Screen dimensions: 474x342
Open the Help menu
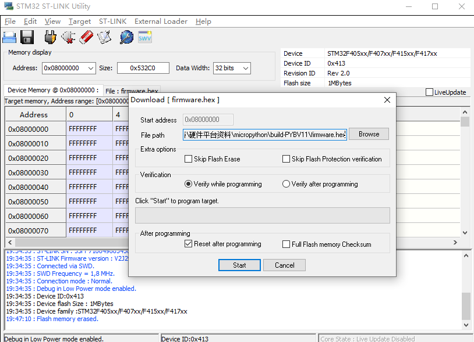pos(203,21)
